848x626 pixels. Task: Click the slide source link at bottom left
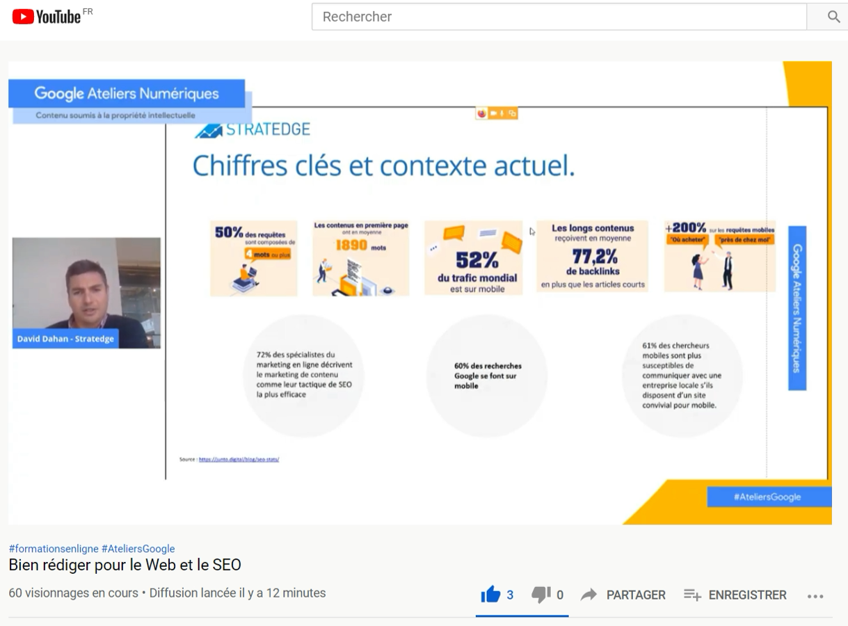239,459
